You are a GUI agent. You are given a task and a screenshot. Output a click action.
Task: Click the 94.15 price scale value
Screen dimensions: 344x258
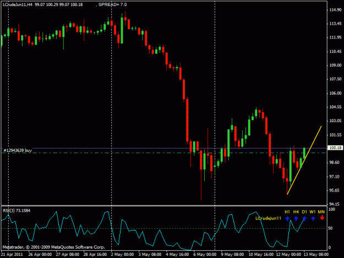[334, 204]
